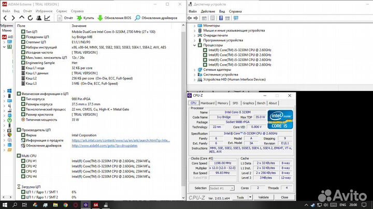This screenshot has height=209, width=373.
Task: Click Validate button in CPU-Z
Action: pos(263,198)
